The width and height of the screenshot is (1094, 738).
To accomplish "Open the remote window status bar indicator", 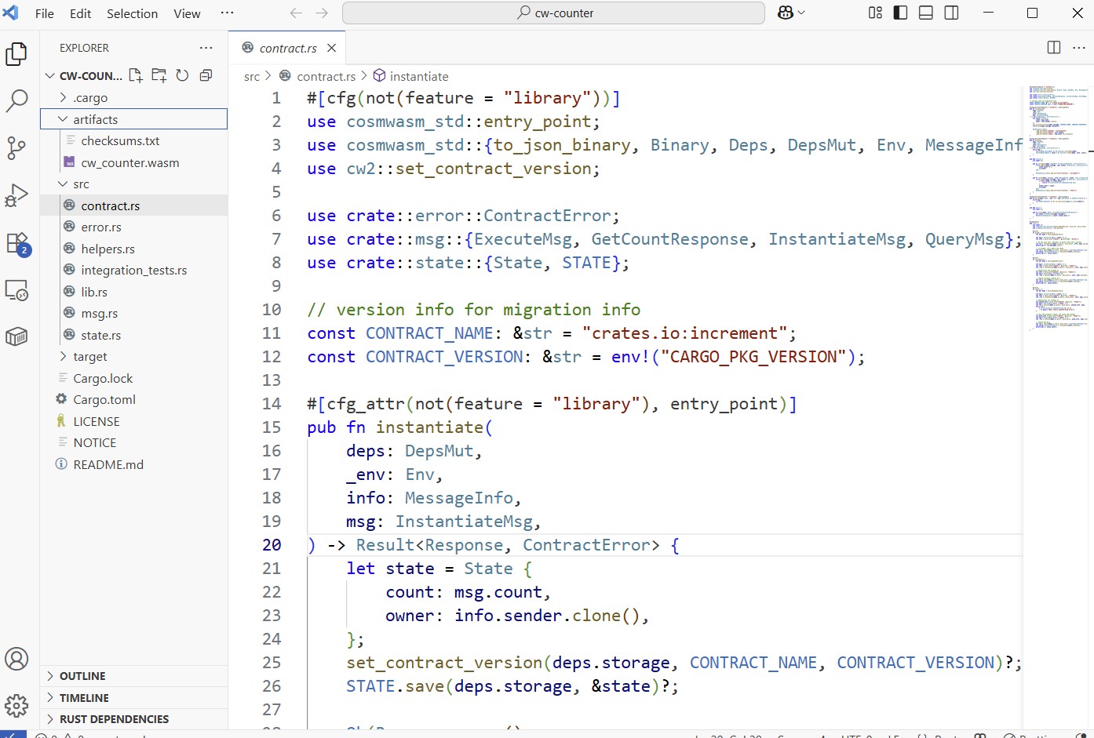I will point(13,735).
